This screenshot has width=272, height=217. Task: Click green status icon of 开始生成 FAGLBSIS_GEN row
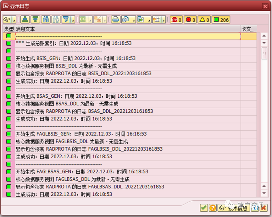coord(9,134)
